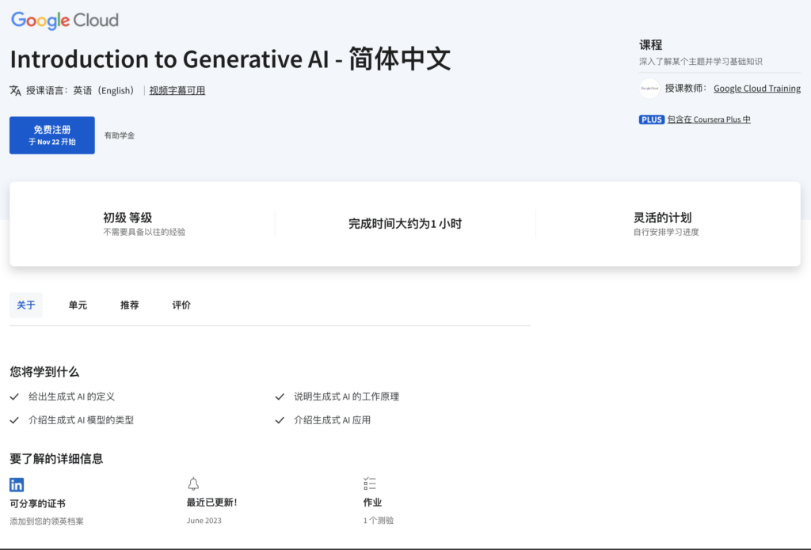Click the 可分享的证书 label
Screen dimensions: 811x550
(38, 503)
